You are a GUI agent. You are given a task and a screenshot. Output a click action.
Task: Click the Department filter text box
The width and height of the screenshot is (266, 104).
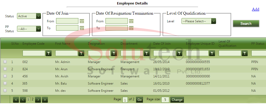coord(132,53)
